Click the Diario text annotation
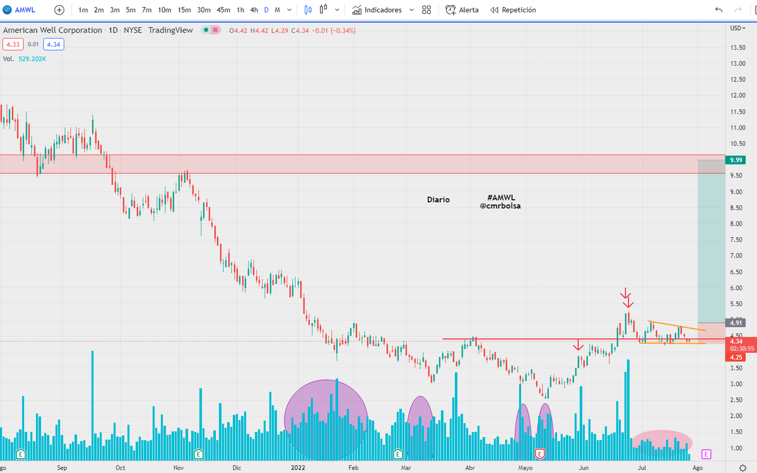 [x=438, y=200]
